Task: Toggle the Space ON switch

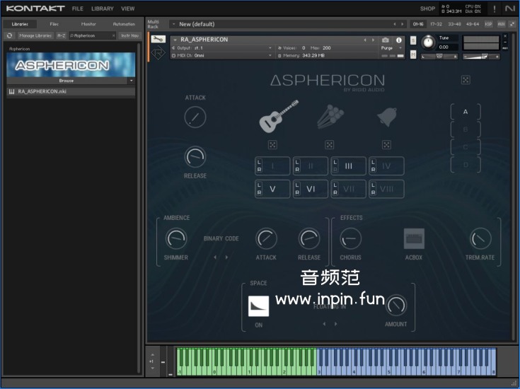Action: point(259,306)
